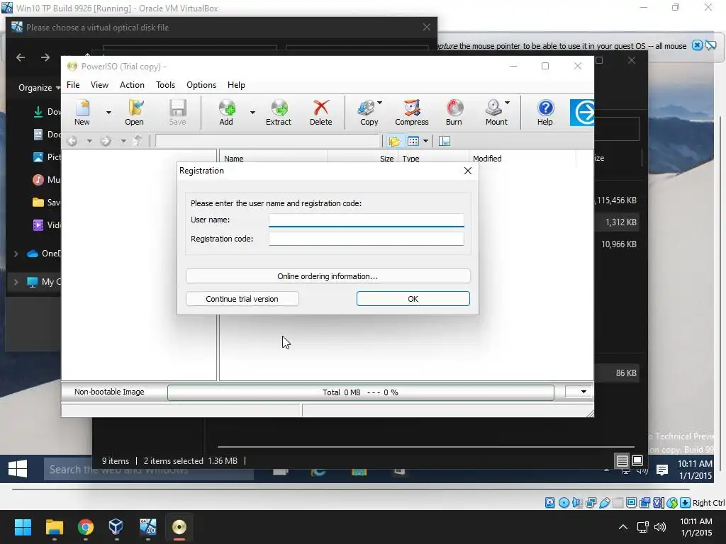Click the Online ordering information button
The width and height of the screenshot is (726, 544).
point(328,276)
